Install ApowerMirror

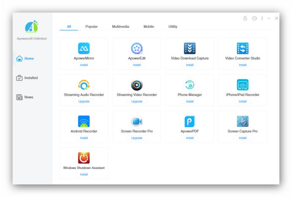(x=84, y=65)
